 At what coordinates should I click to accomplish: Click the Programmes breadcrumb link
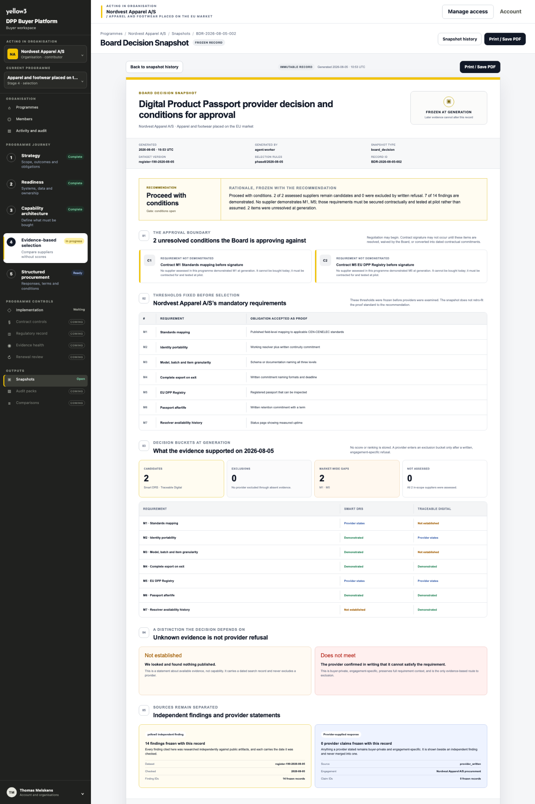pos(111,34)
